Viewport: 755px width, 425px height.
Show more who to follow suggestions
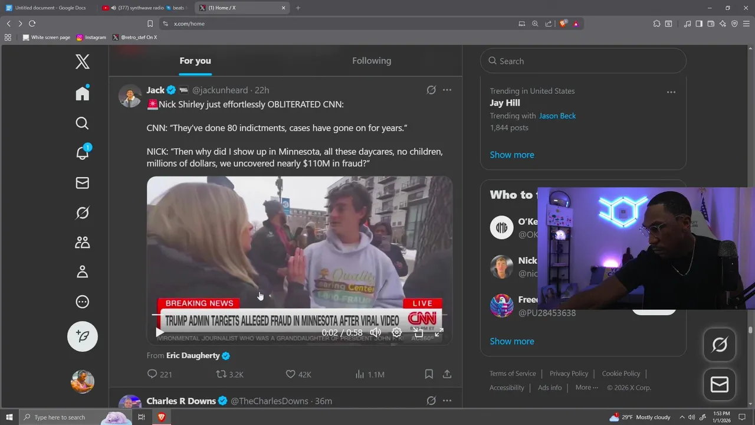coord(512,341)
